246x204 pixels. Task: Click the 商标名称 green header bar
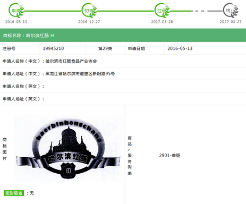pyautogui.click(x=123, y=36)
